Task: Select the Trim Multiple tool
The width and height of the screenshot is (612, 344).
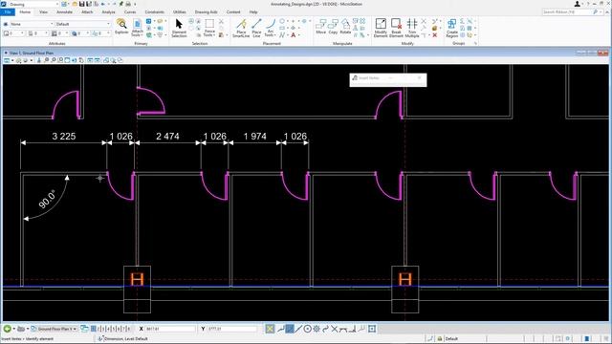Action: pyautogui.click(x=412, y=28)
